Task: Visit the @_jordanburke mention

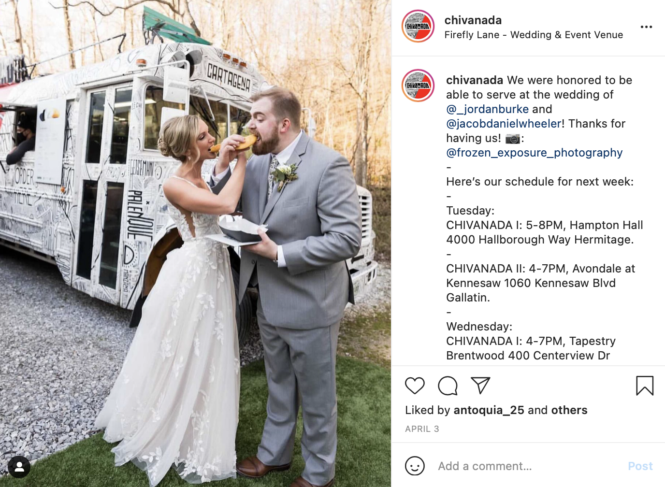Action: click(x=487, y=109)
